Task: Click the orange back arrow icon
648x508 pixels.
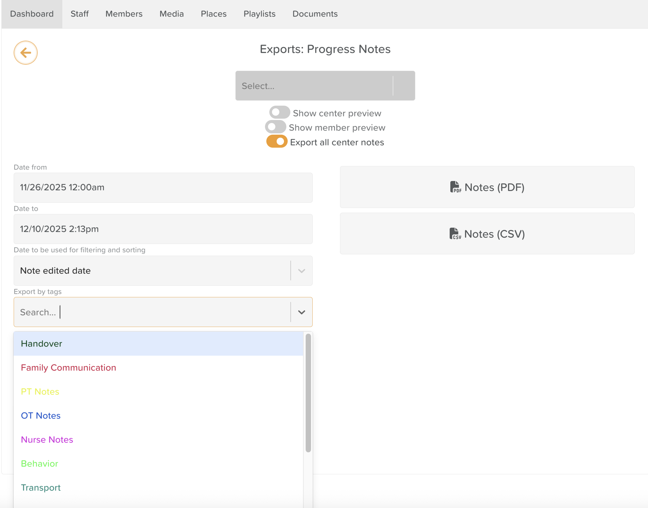Action: click(26, 53)
